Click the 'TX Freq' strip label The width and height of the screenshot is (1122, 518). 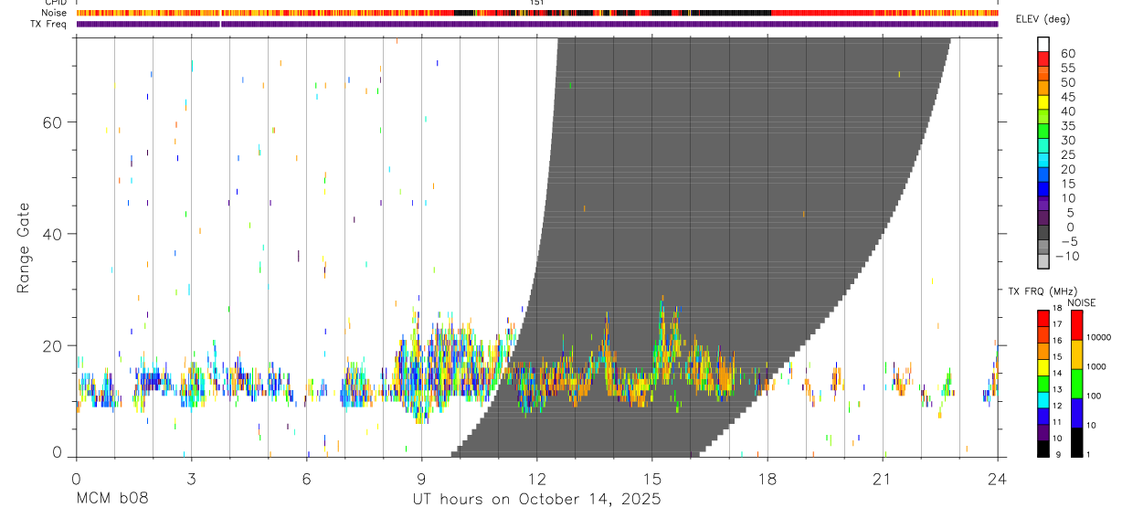click(50, 24)
